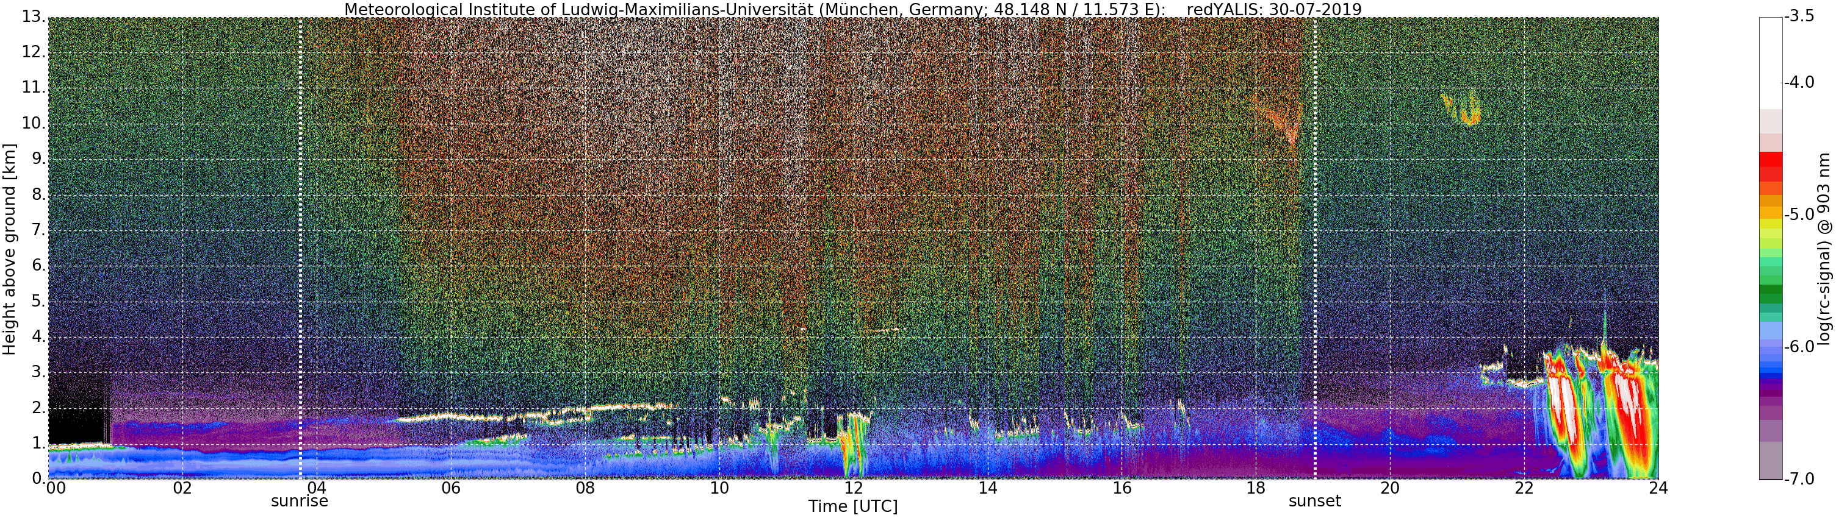Click the height axis tick label '4.'

point(38,337)
